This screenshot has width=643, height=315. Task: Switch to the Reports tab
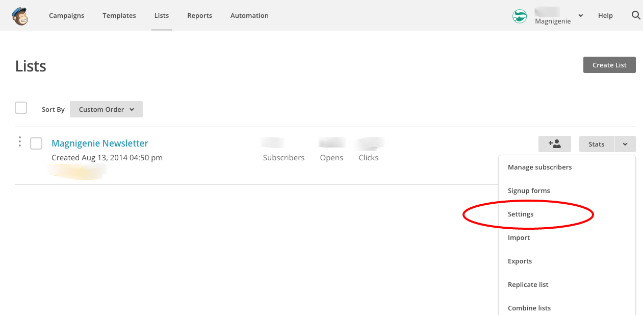pos(199,16)
